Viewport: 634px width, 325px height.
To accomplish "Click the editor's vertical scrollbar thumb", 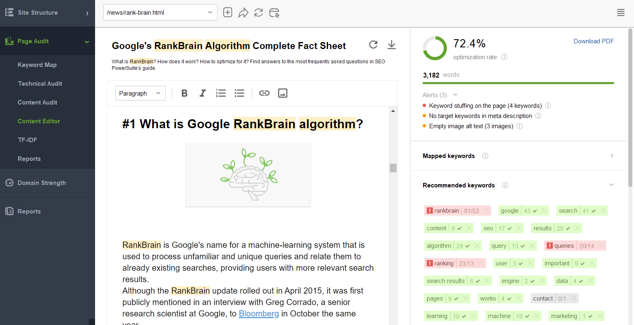I will (393, 168).
